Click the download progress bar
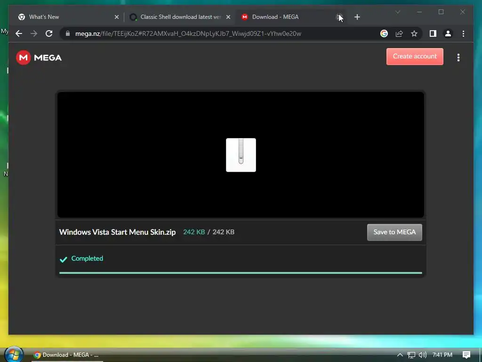 [241, 273]
